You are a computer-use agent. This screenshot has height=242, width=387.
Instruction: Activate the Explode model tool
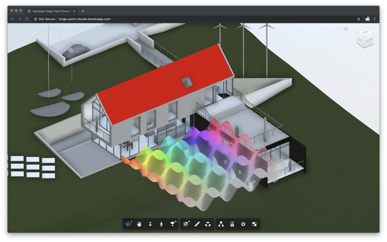[x=208, y=224]
